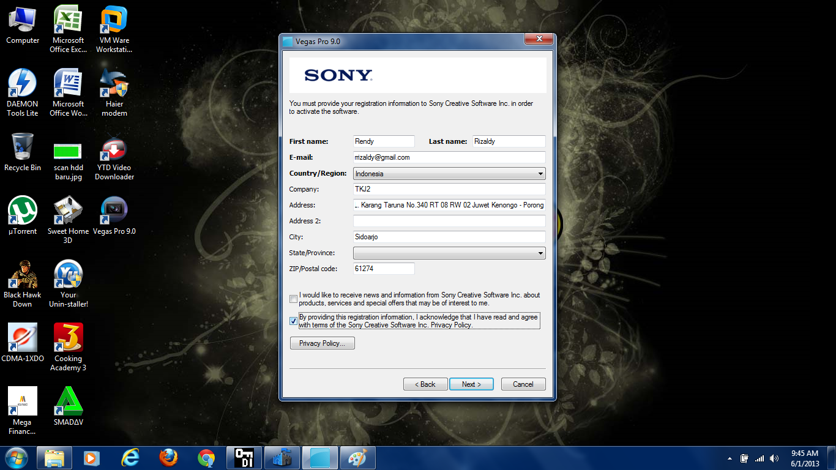Launch Cooking Academy 3 shortcut
This screenshot has width=836, height=470.
[x=68, y=348]
